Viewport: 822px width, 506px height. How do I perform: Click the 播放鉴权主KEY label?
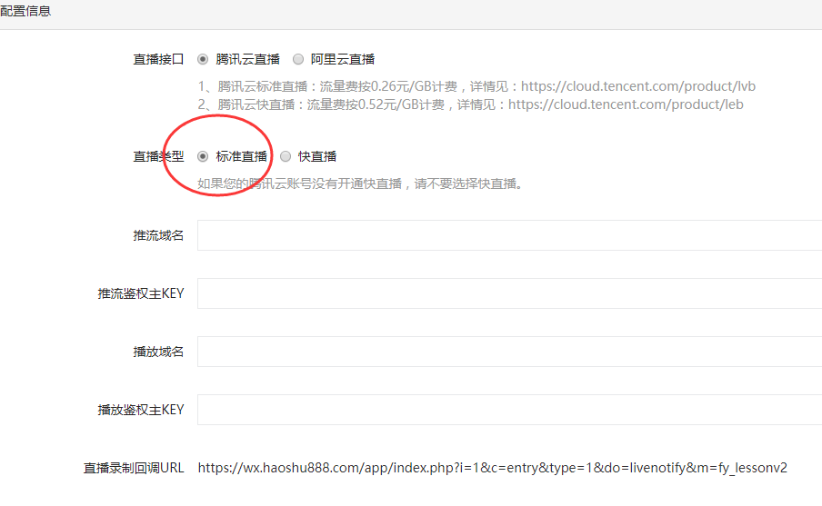141,410
